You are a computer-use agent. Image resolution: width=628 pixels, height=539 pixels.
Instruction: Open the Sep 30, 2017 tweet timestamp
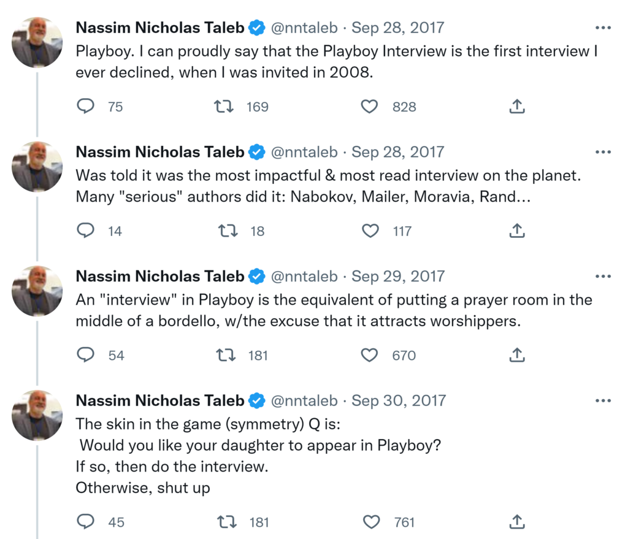tap(397, 400)
